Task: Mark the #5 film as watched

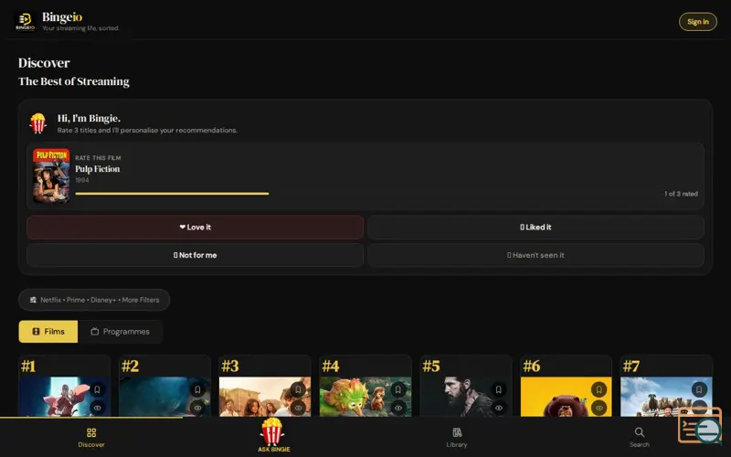Action: [499, 408]
